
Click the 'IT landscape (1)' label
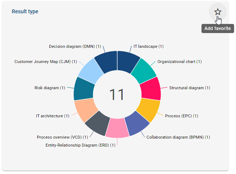(148, 46)
